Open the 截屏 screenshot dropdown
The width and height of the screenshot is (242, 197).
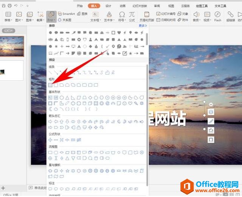click(40, 17)
